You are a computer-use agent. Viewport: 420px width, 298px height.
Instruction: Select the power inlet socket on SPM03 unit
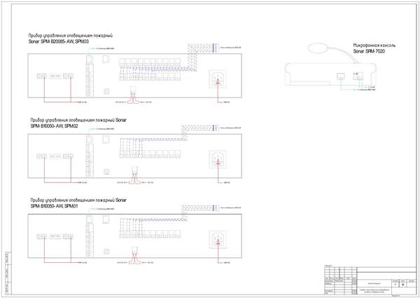tap(218, 79)
